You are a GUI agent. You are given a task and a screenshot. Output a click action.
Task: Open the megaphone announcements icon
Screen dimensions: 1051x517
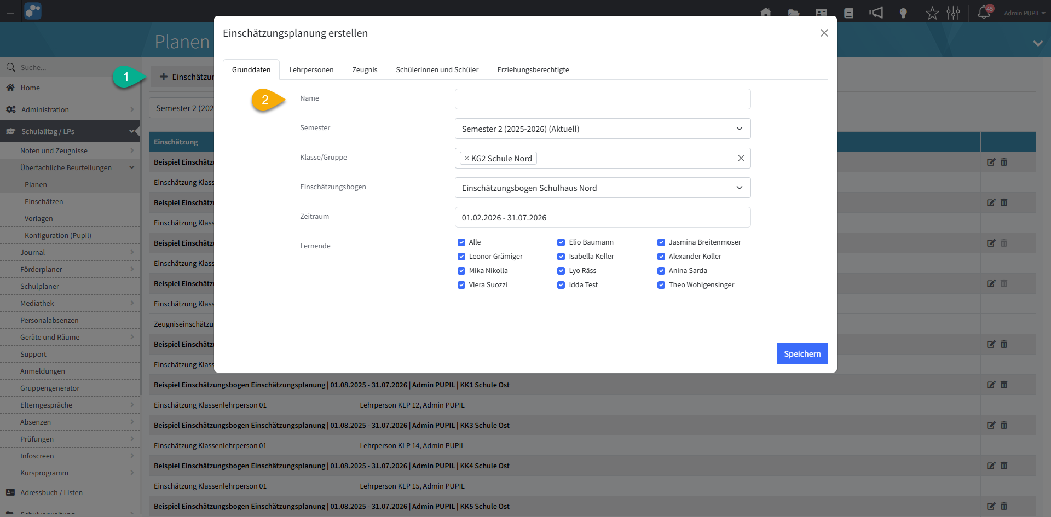[876, 13]
